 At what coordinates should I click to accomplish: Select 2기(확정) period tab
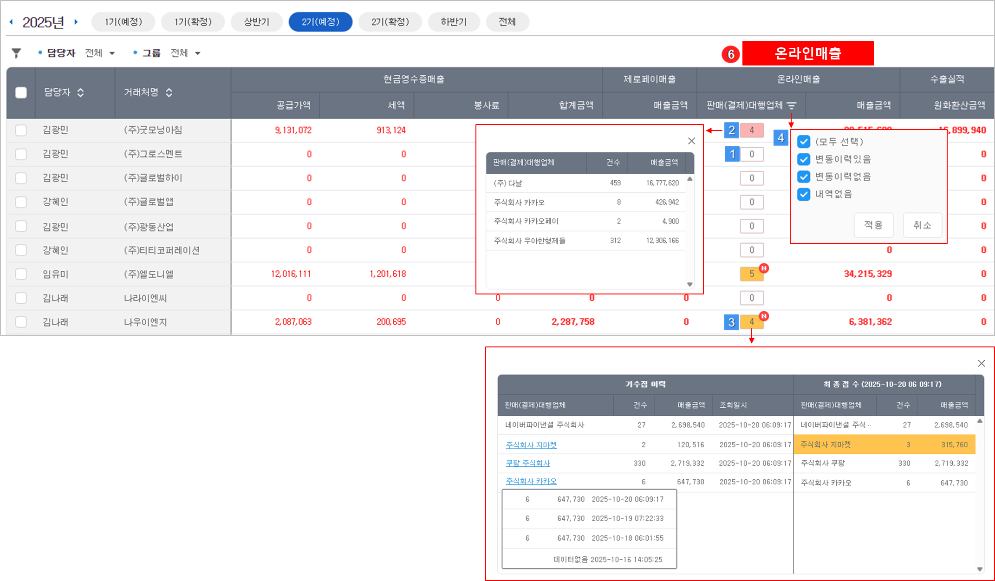(x=390, y=22)
